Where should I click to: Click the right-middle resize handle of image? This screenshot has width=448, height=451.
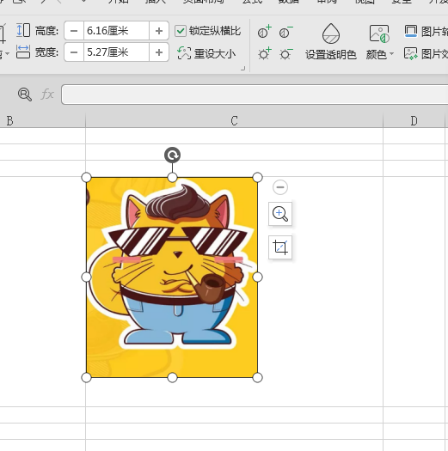click(257, 277)
